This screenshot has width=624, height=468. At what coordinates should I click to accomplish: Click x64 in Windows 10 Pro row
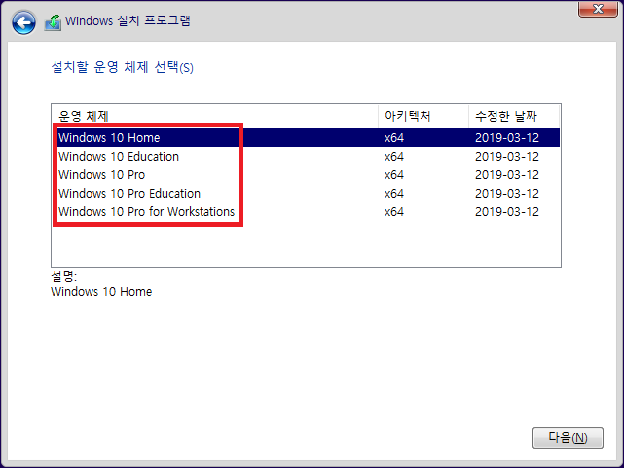(394, 174)
